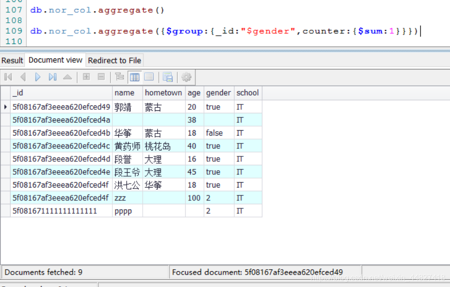
Task: Open the Result tab
Action: (12, 60)
